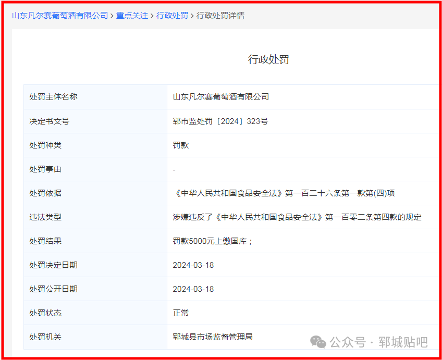Select violation text 第一百零二条第四款的规定
This screenshot has width=442, height=360.
pos(373,217)
